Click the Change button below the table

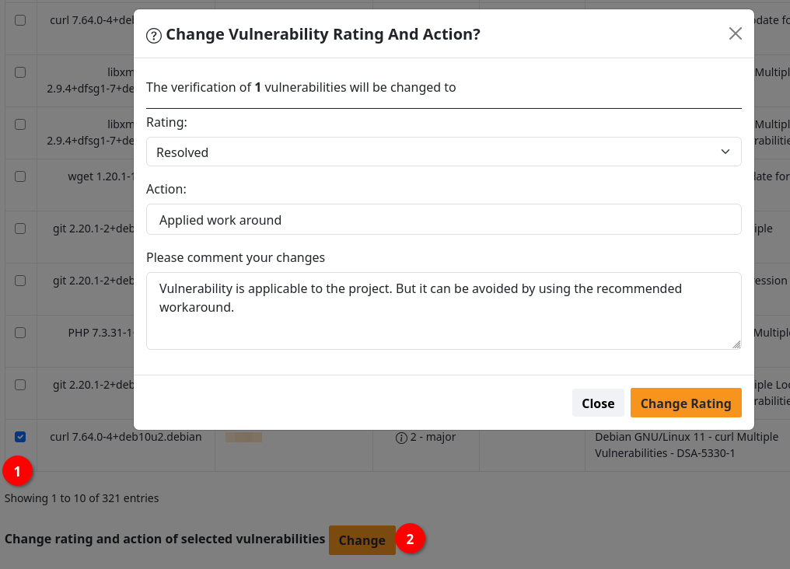click(362, 540)
